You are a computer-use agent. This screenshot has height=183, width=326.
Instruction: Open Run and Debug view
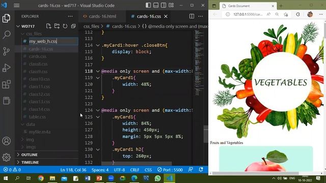[6, 68]
